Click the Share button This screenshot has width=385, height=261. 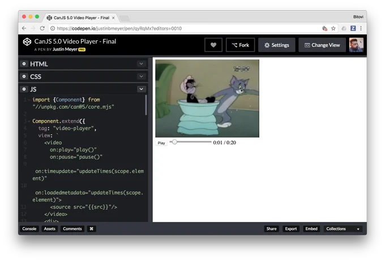pyautogui.click(x=271, y=229)
